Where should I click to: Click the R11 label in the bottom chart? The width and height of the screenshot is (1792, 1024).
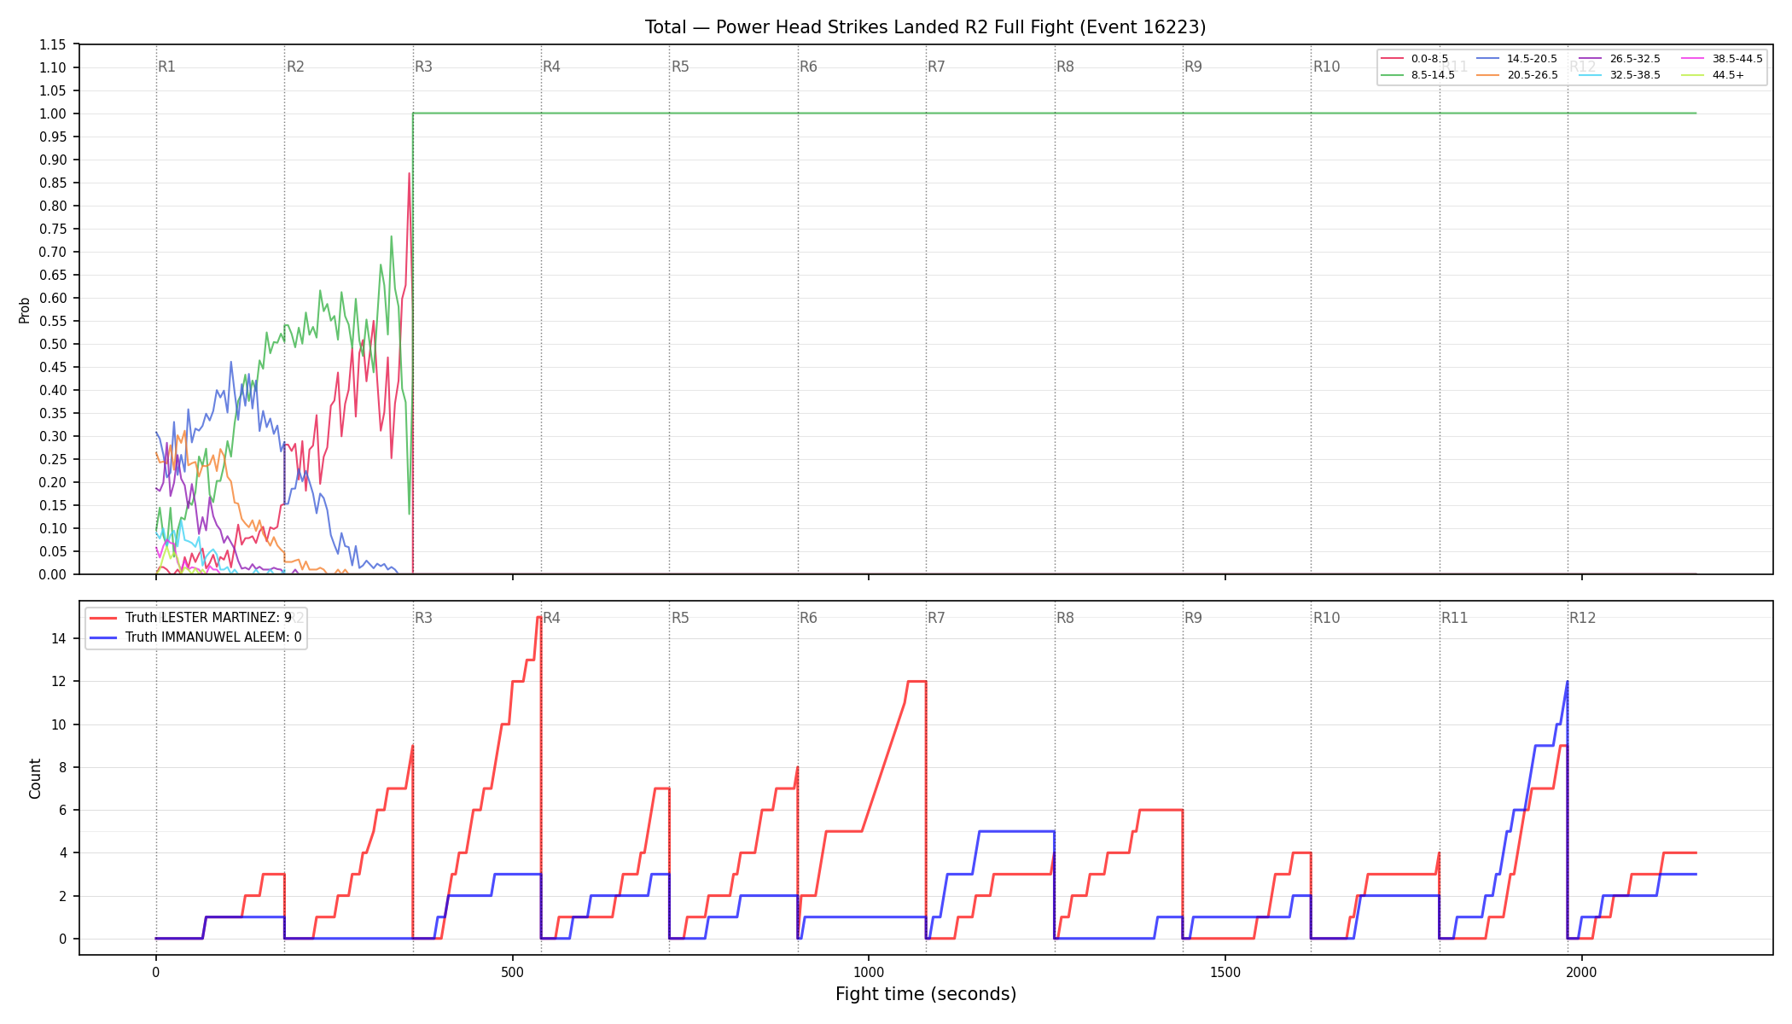1455,618
